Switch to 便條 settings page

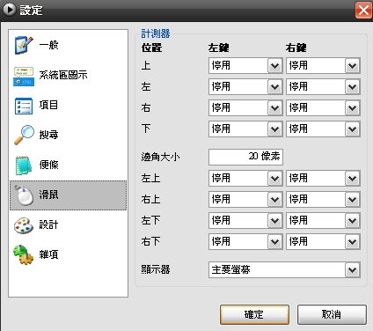point(69,165)
